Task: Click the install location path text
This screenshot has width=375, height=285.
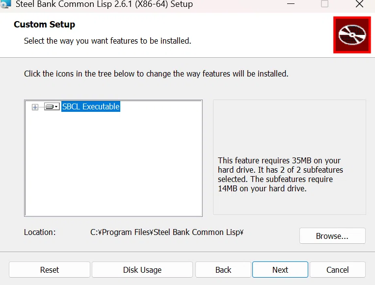Action: [167, 232]
